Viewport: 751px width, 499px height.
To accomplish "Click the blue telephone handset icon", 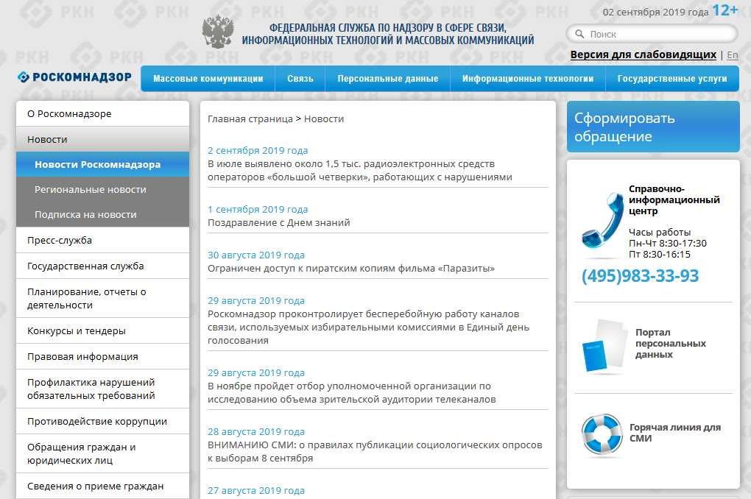I will 602,224.
